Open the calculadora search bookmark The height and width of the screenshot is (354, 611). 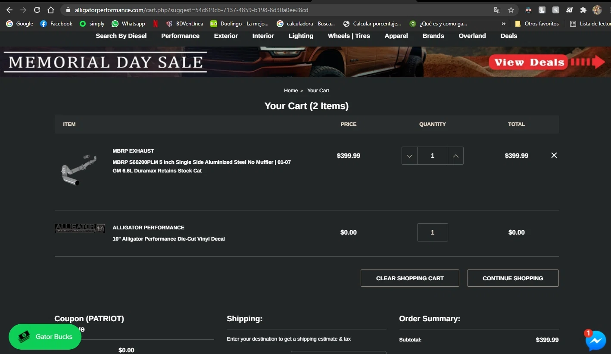click(x=305, y=24)
